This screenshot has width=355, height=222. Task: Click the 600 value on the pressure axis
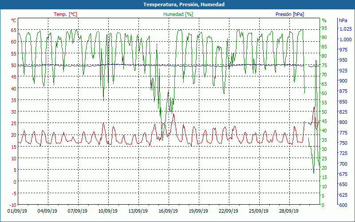pos(343,205)
